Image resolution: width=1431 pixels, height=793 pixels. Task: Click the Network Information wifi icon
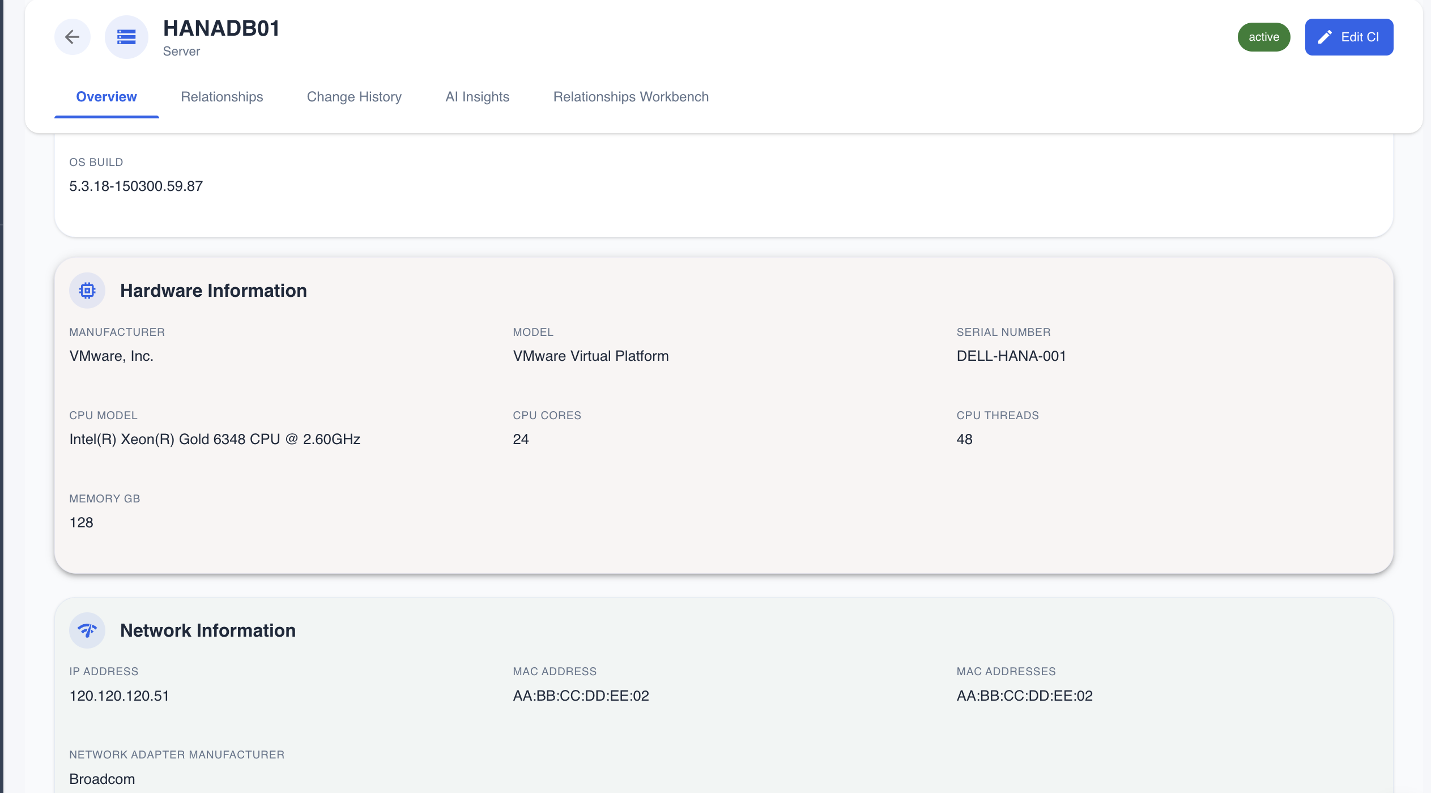[87, 630]
